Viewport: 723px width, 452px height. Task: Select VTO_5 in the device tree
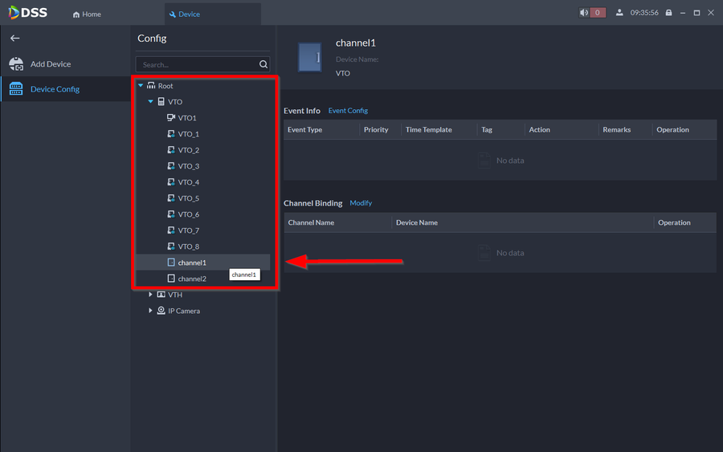(188, 198)
